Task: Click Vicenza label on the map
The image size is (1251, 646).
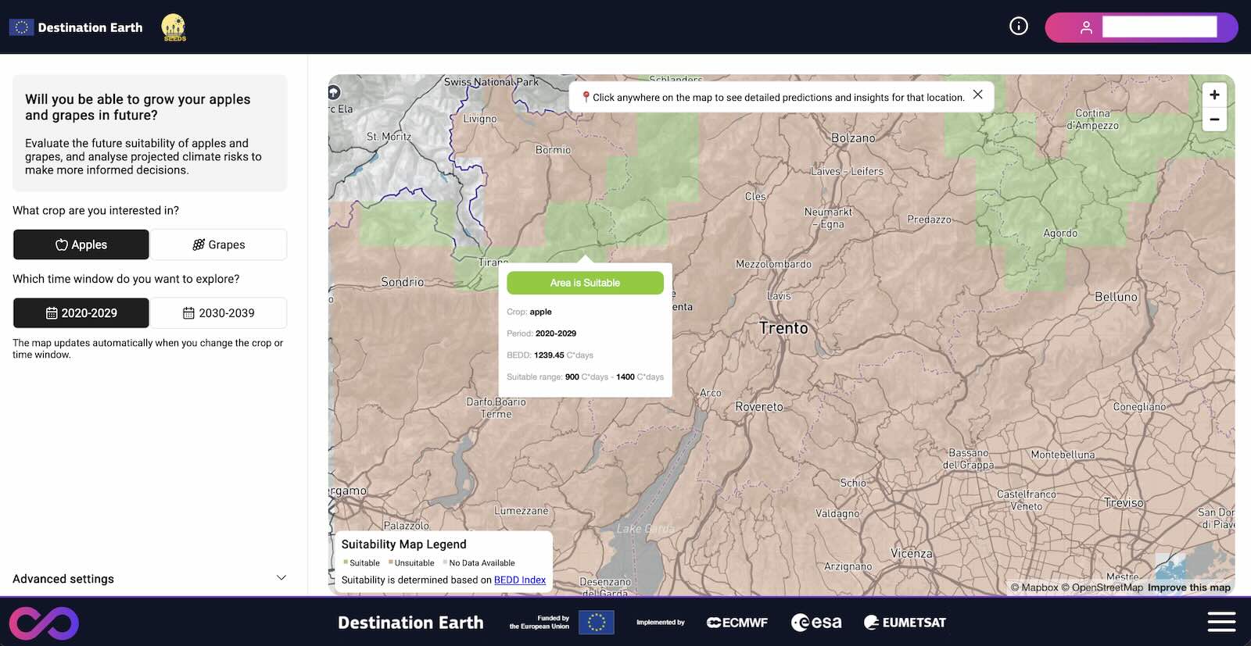Action: pyautogui.click(x=912, y=553)
